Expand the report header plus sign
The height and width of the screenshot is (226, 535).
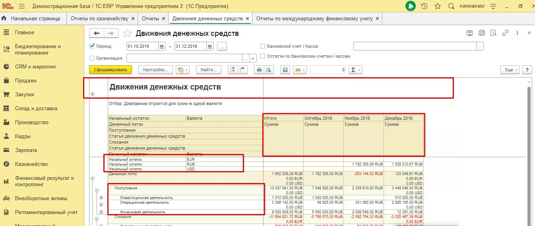(93, 94)
